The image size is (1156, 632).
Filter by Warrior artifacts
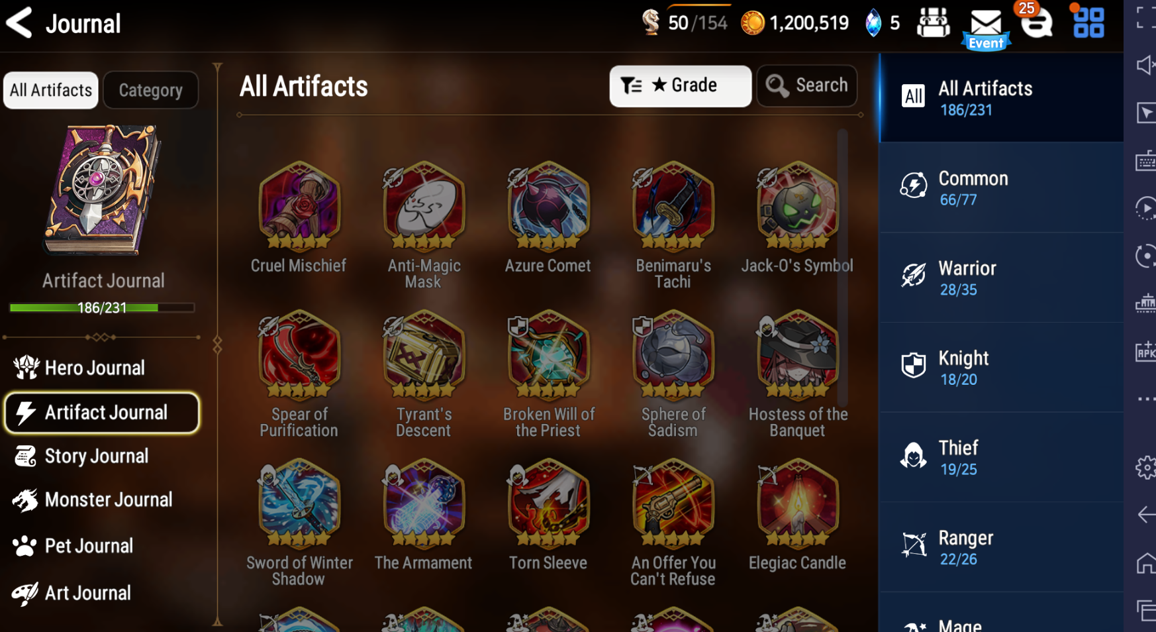click(1001, 278)
